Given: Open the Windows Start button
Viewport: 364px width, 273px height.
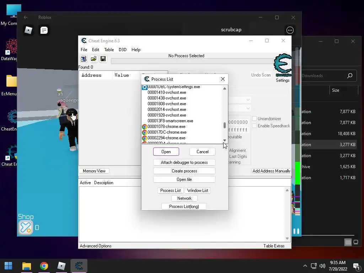Looking at the screenshot, I should coord(9,266).
